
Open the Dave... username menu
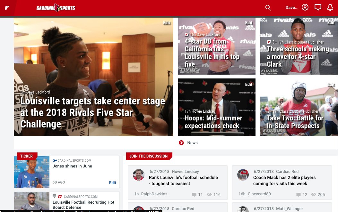coord(292,8)
